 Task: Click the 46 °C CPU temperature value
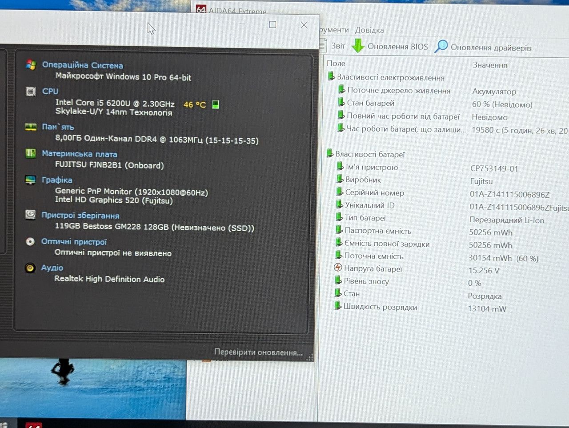pyautogui.click(x=195, y=104)
